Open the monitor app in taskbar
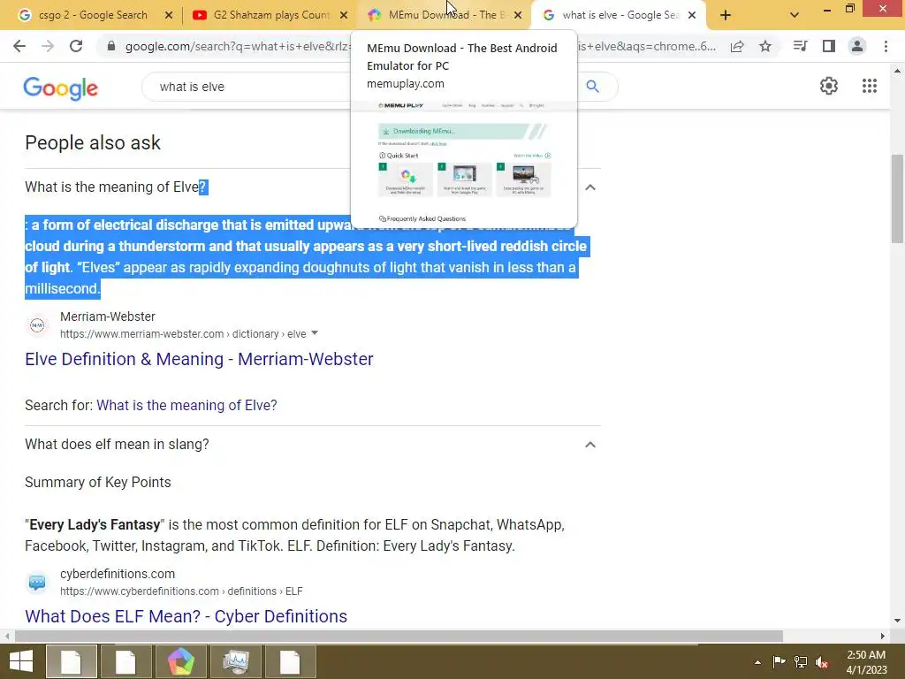 [x=236, y=661]
